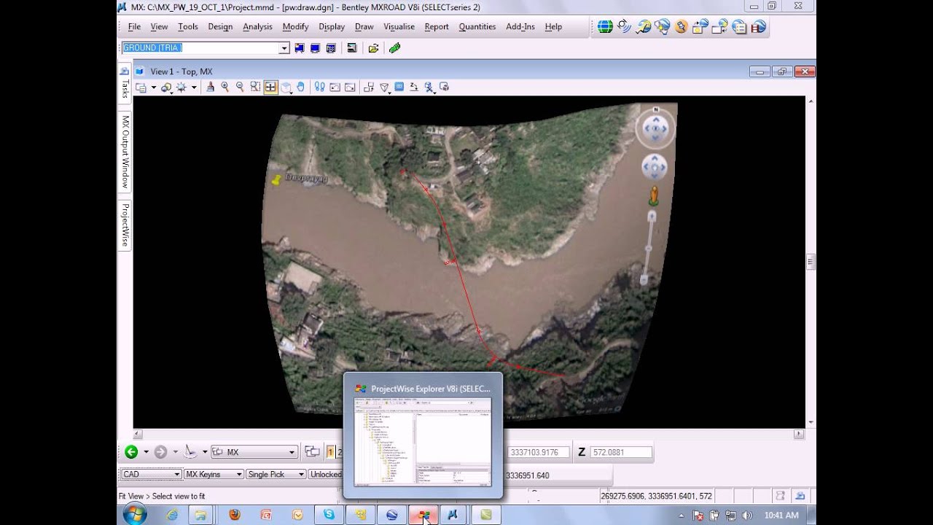
Task: Click the Z coordinate input field
Action: click(620, 452)
